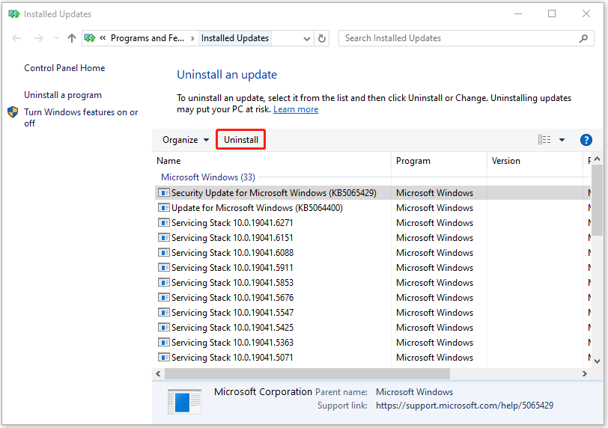Click support link https://support.microsoft.com/help/5065429
The height and width of the screenshot is (428, 608).
[464, 406]
